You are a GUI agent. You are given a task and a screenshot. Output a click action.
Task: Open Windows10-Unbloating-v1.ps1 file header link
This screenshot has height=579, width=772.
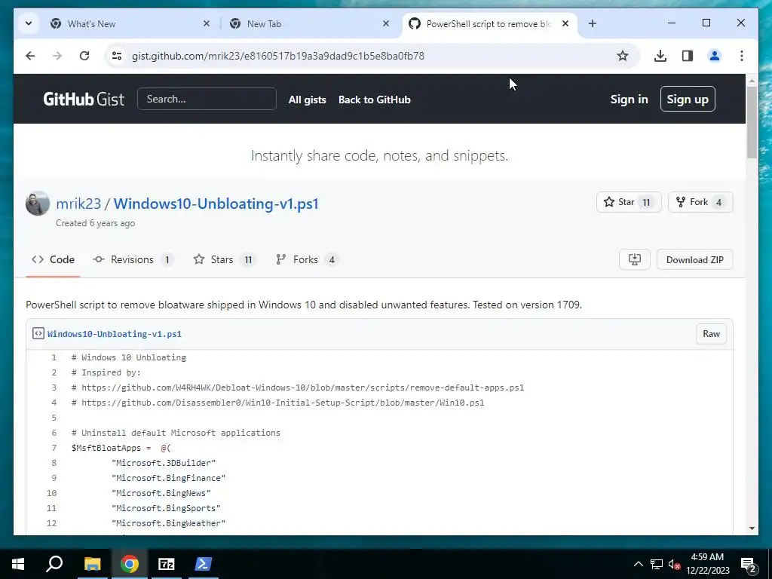click(115, 334)
